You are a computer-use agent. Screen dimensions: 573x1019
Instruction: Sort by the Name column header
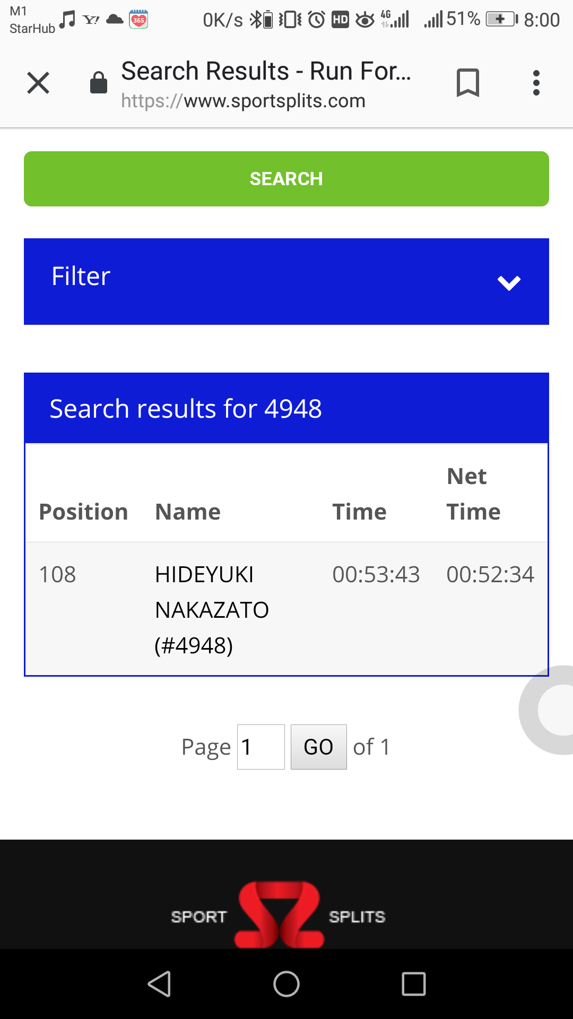188,512
